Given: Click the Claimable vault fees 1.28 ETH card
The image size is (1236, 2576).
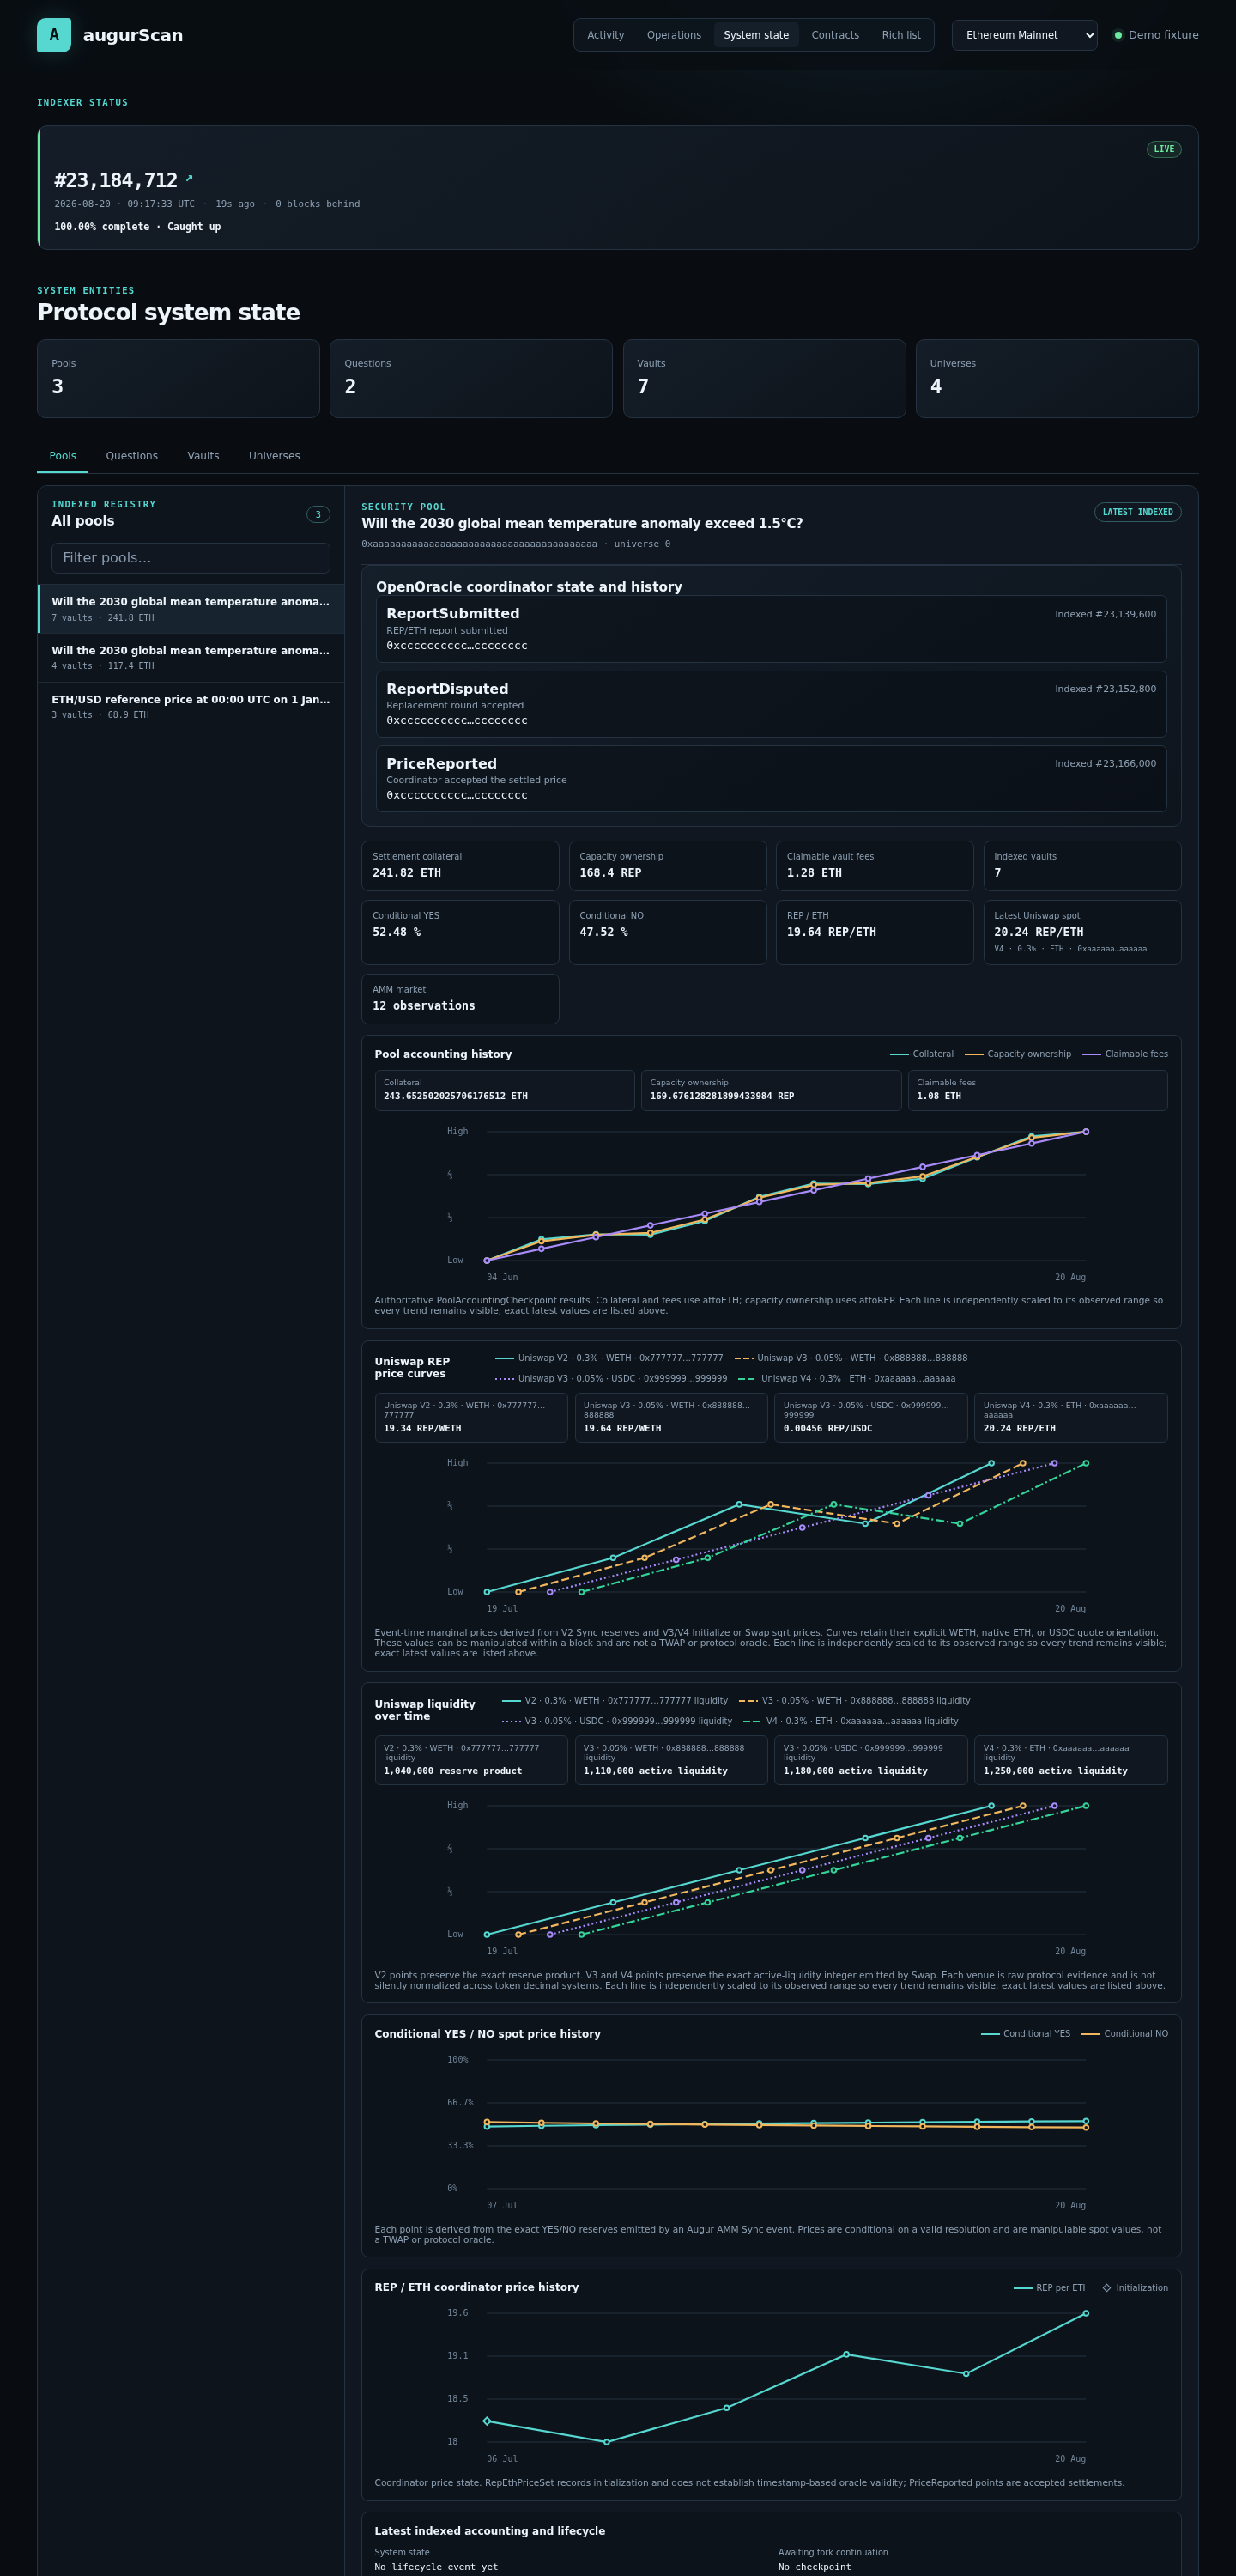Looking at the screenshot, I should 875,866.
